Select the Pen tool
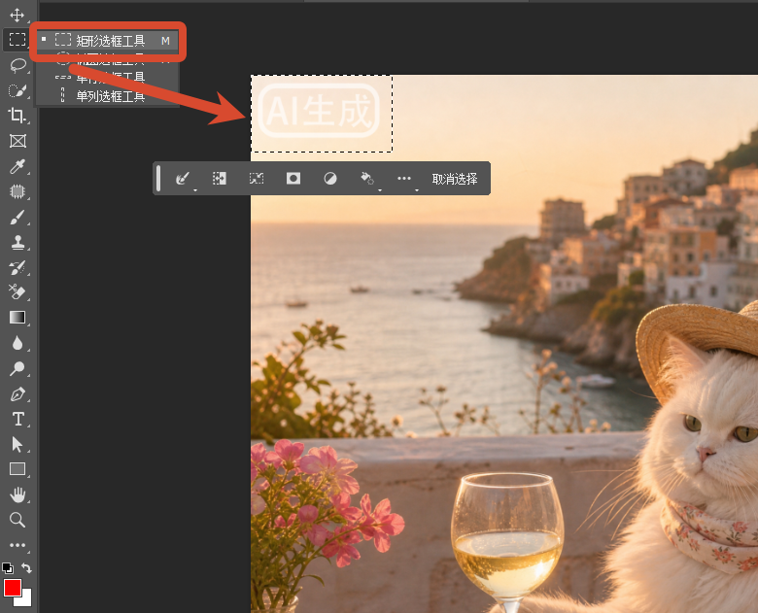Viewport: 758px width, 613px height. 17,394
